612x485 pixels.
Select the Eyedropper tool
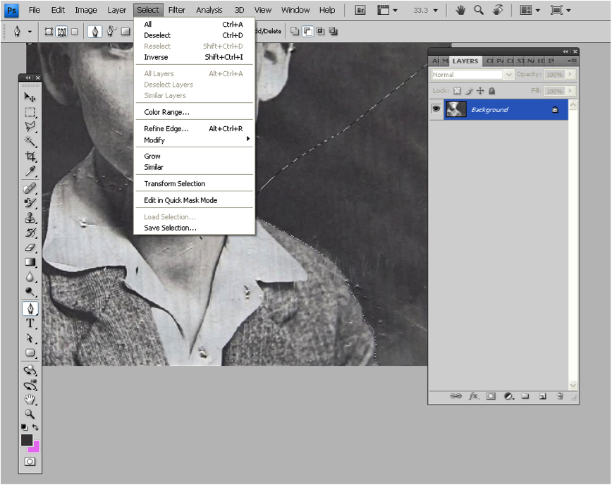[30, 171]
